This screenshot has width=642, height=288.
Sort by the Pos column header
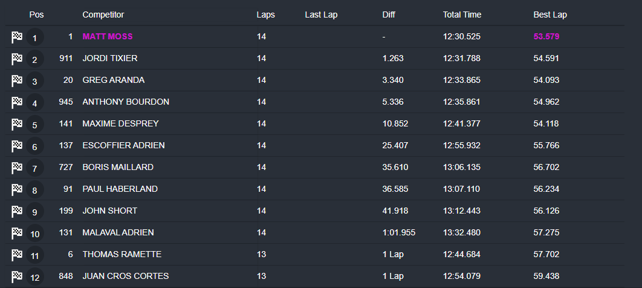36,15
